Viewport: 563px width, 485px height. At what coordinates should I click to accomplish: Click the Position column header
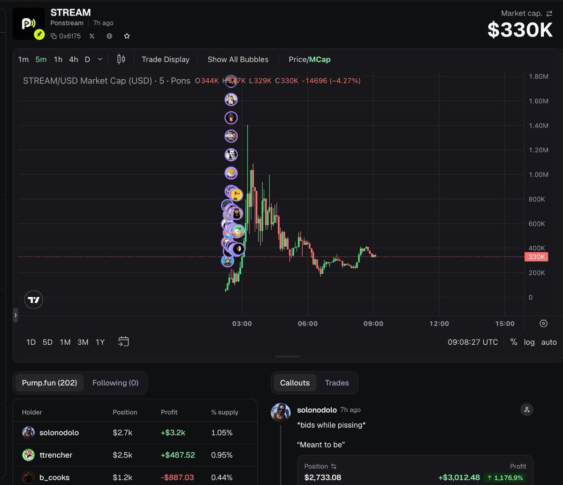tap(125, 412)
